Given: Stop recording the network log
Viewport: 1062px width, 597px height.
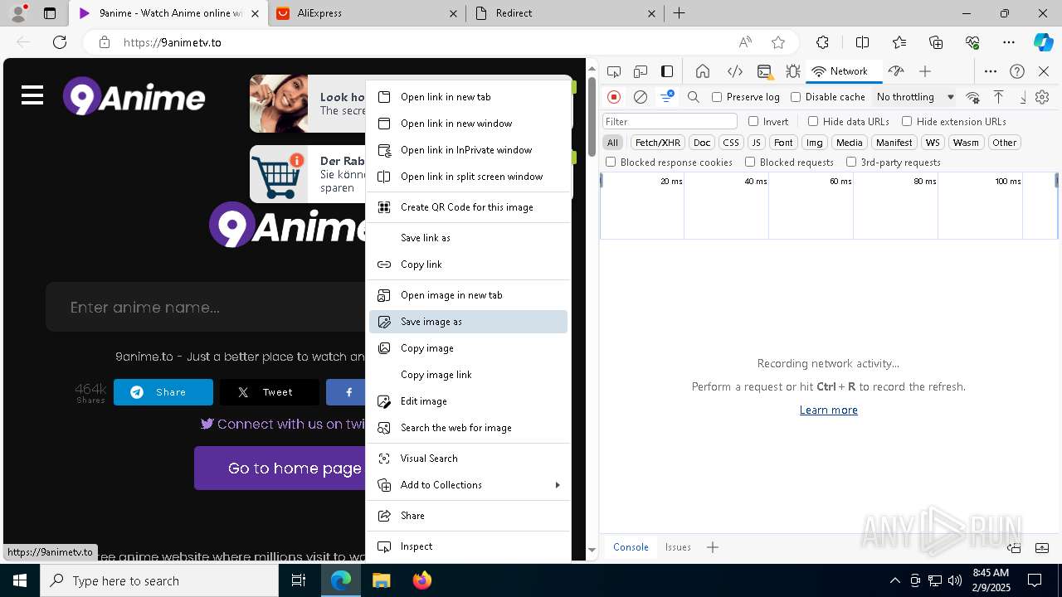Looking at the screenshot, I should coord(614,97).
